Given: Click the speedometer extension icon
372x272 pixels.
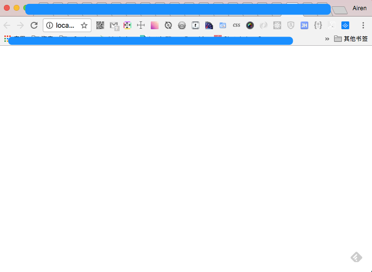Looking at the screenshot, I should [x=209, y=25].
